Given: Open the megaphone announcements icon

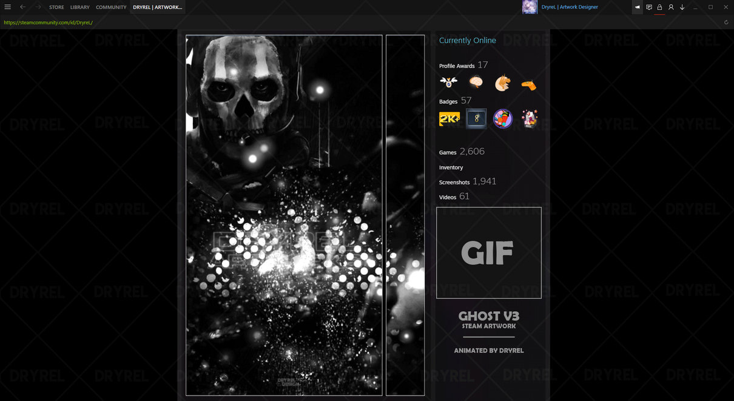Looking at the screenshot, I should [x=638, y=7].
